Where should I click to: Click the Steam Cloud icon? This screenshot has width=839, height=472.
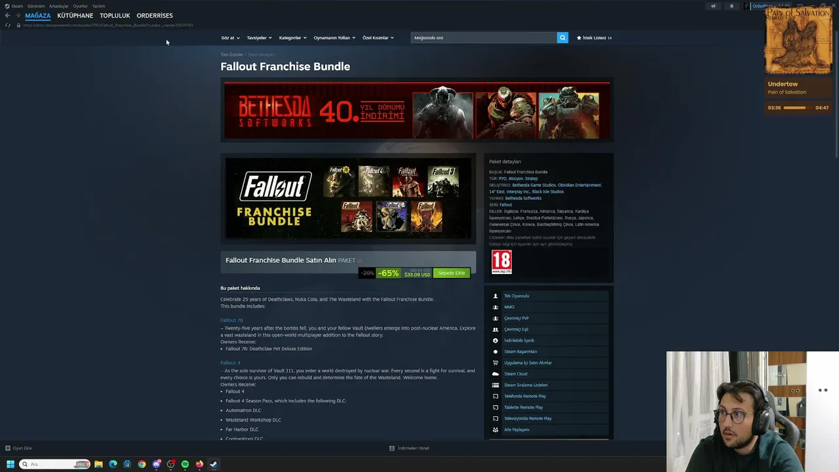click(496, 374)
